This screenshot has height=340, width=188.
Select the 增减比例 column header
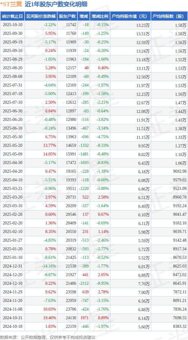tap(100, 16)
